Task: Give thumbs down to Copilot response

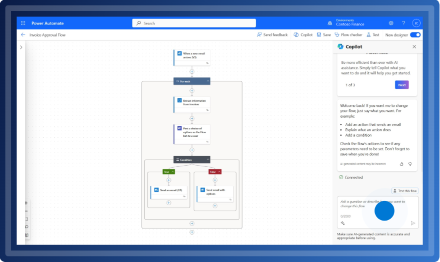Action: coord(410,164)
